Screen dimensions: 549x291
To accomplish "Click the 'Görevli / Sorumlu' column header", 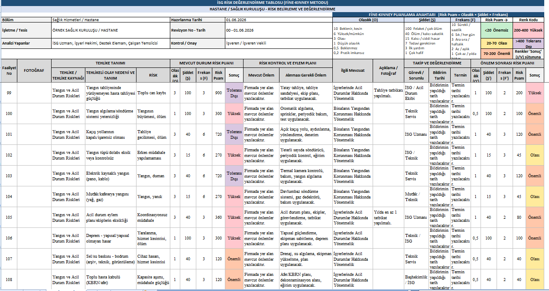I will pyautogui.click(x=416, y=75).
